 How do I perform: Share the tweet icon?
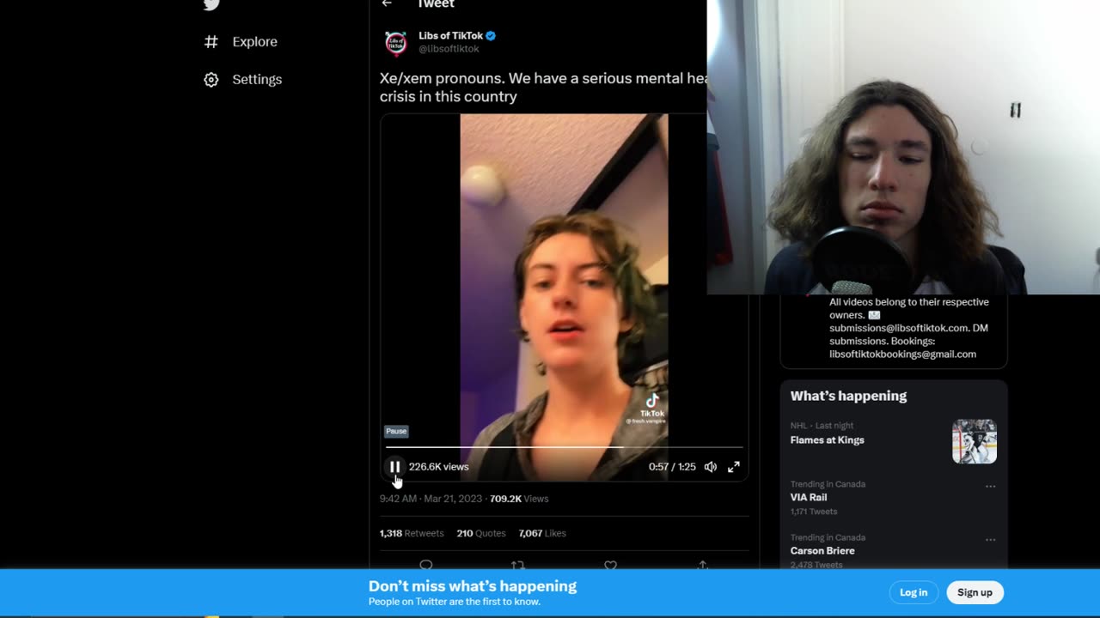[x=702, y=566]
